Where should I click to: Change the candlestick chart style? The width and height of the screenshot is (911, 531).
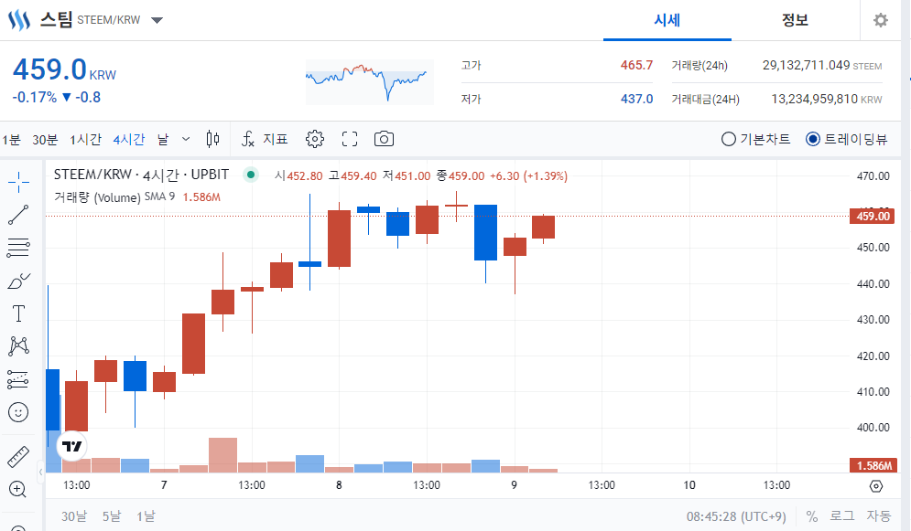click(x=212, y=139)
